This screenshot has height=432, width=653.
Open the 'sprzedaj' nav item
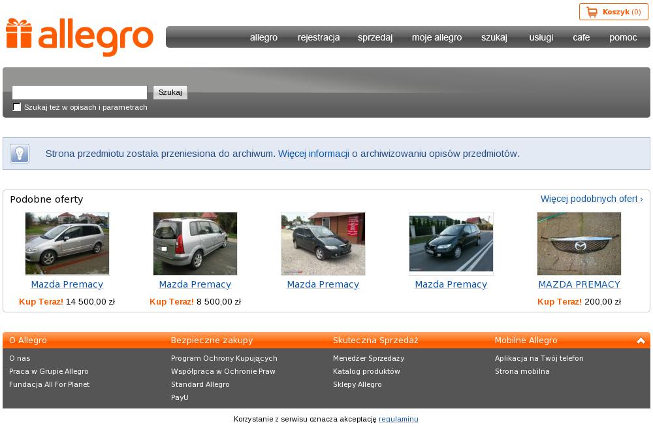click(375, 37)
